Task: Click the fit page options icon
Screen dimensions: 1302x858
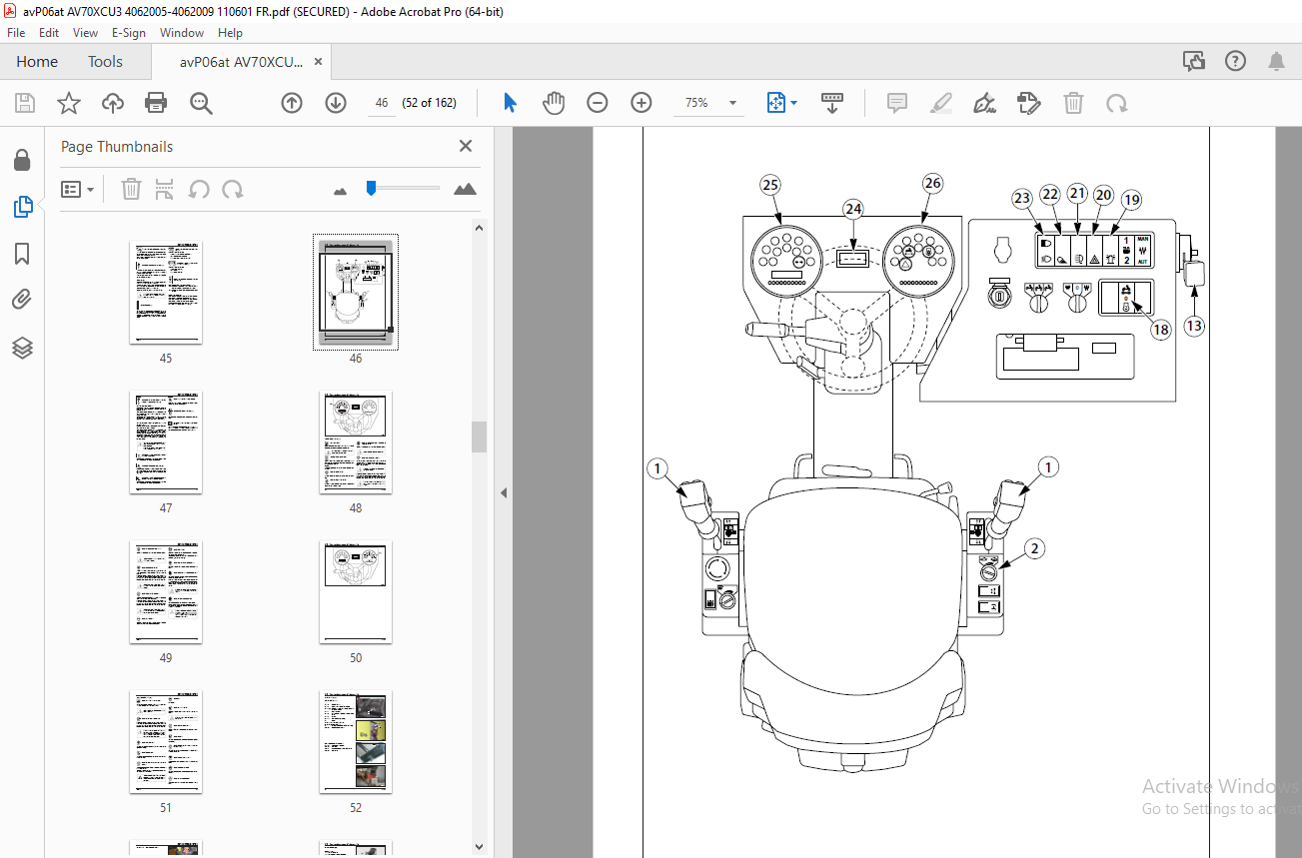Action: [781, 103]
